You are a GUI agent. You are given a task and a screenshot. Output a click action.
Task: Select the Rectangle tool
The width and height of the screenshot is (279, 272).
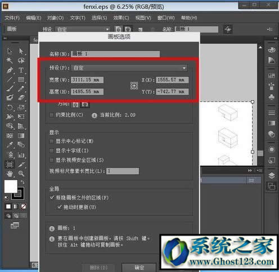click(21, 79)
